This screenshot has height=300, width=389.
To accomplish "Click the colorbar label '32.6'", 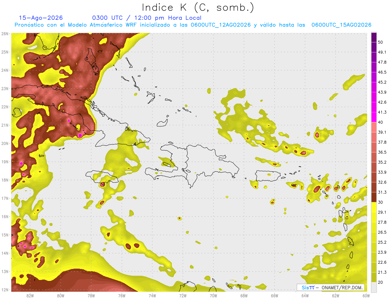I will [x=382, y=182].
